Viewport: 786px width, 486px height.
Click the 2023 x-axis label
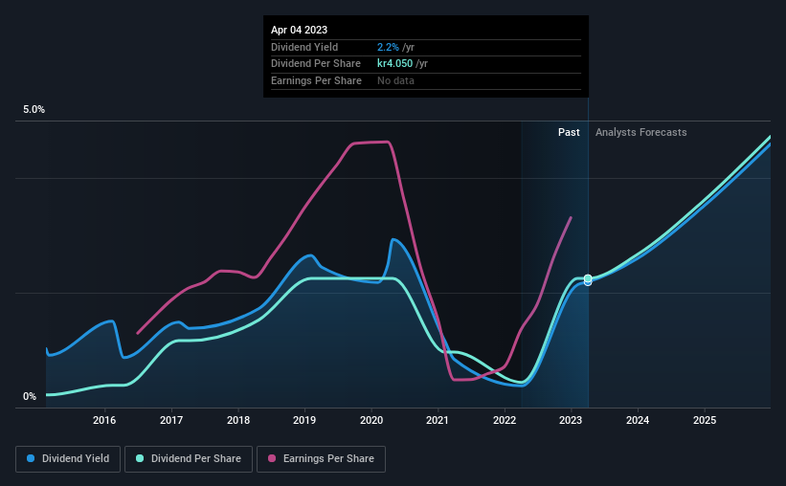[x=571, y=420]
